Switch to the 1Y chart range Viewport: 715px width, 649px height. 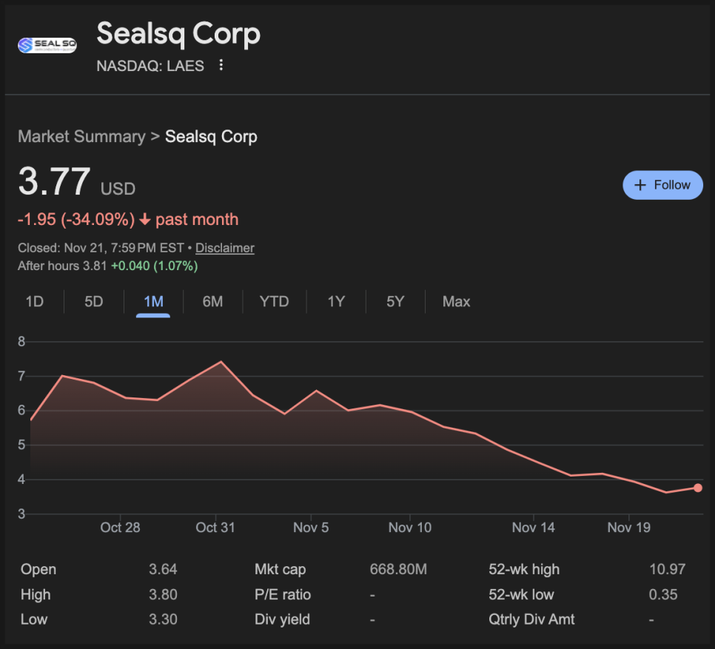[x=336, y=301]
